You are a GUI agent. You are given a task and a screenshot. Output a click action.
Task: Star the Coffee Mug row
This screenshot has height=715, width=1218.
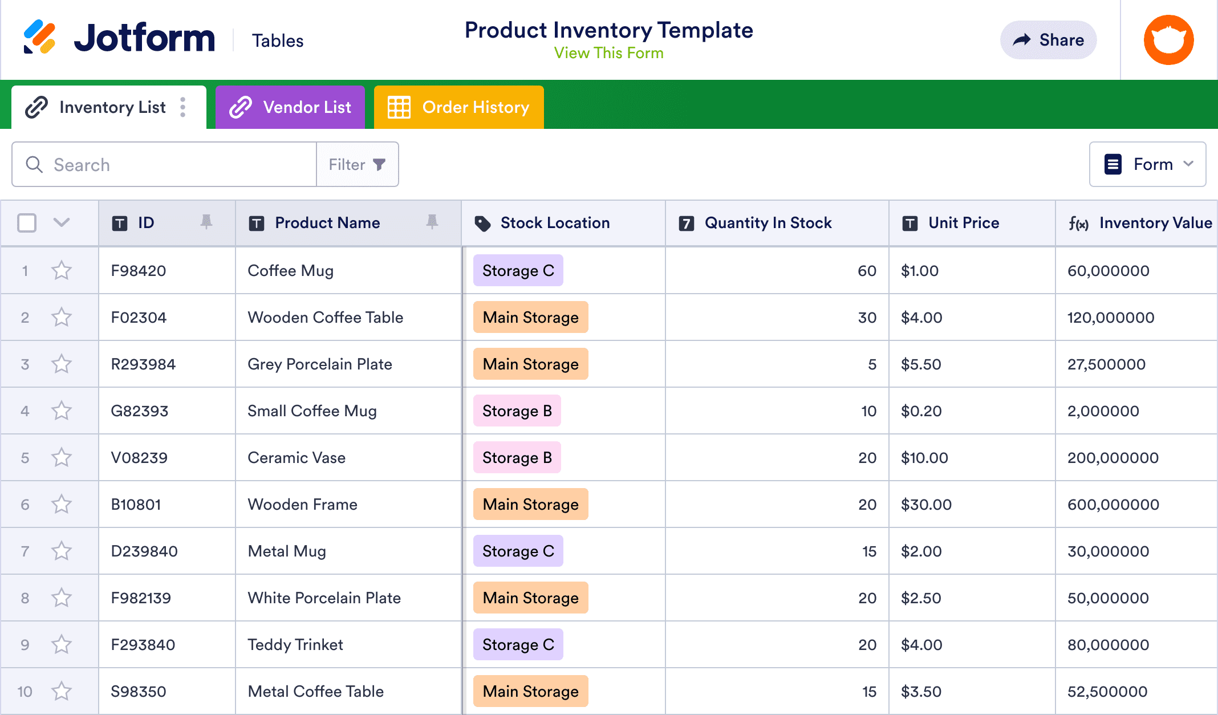click(61, 271)
